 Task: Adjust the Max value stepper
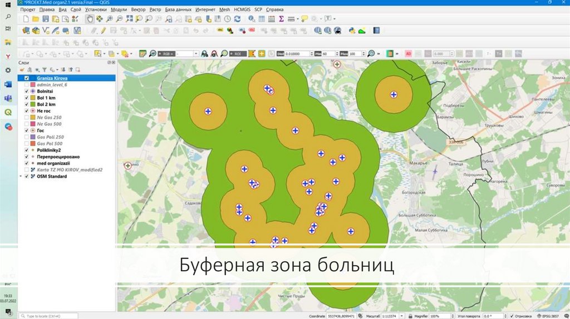[363, 54]
